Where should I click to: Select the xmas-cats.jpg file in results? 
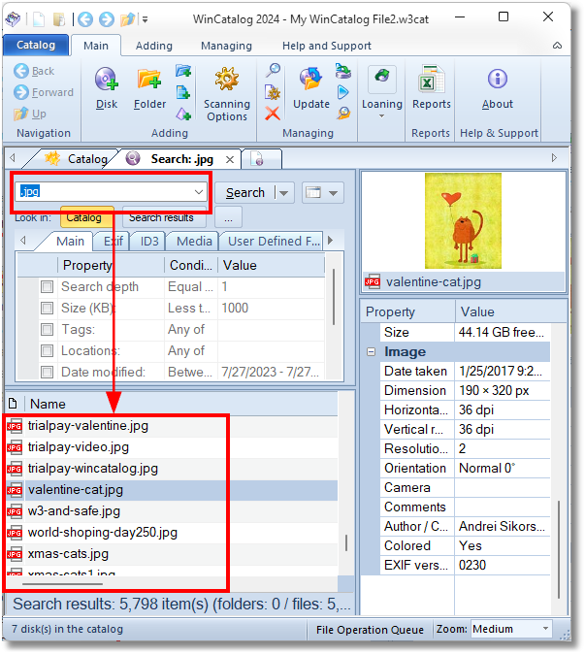point(68,554)
